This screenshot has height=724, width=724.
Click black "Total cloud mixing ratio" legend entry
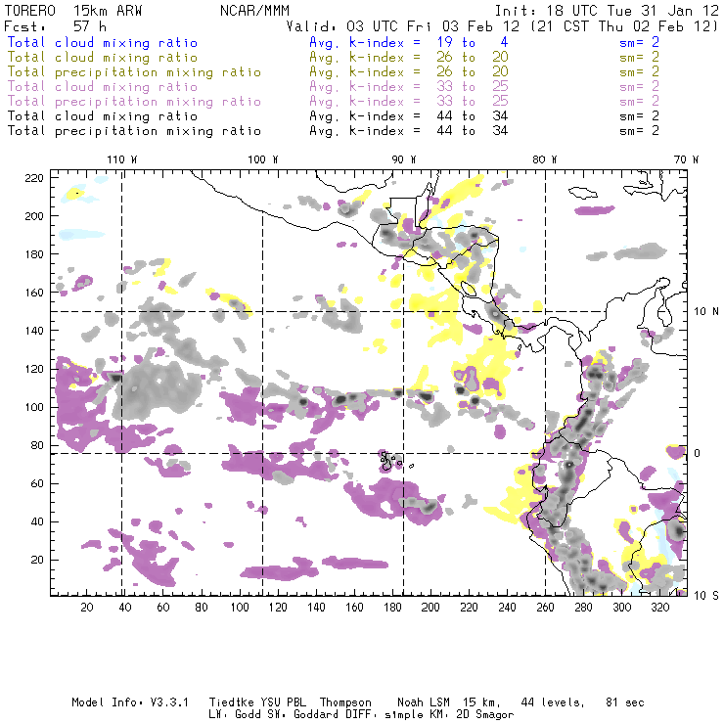[x=102, y=116]
